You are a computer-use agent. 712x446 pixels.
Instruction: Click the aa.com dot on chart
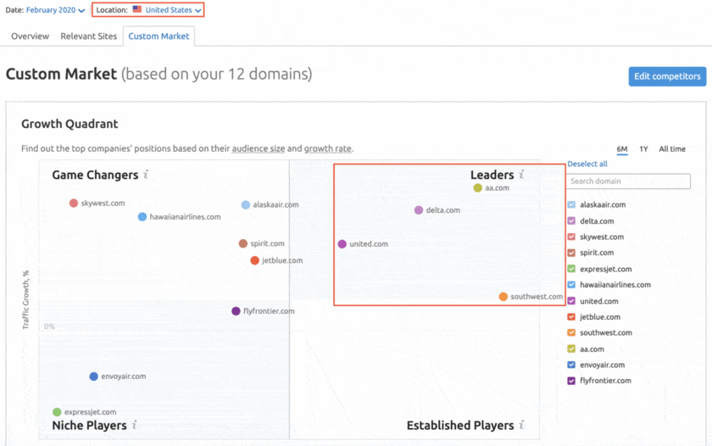pyautogui.click(x=478, y=188)
